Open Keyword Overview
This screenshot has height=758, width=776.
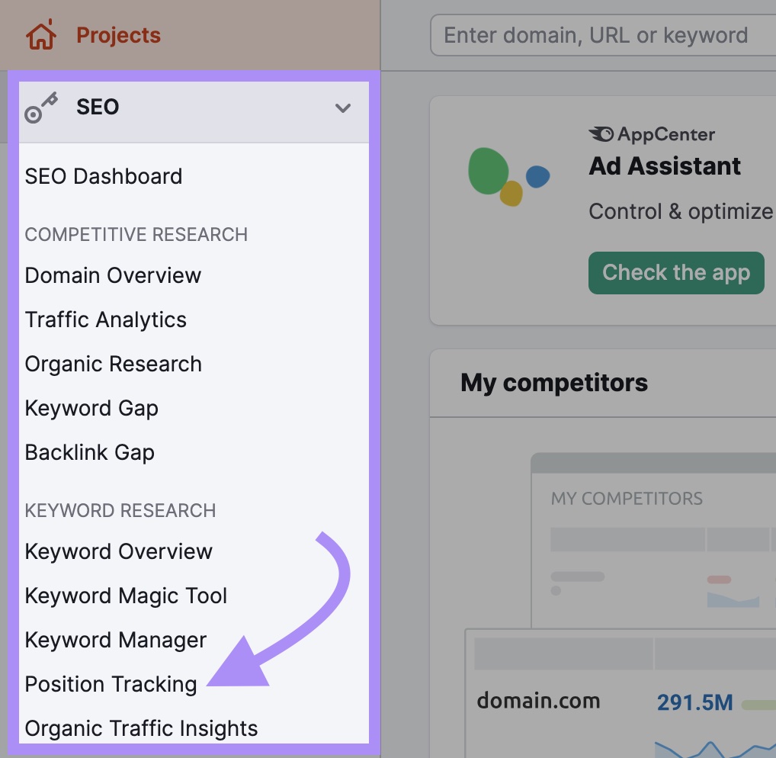tap(118, 551)
